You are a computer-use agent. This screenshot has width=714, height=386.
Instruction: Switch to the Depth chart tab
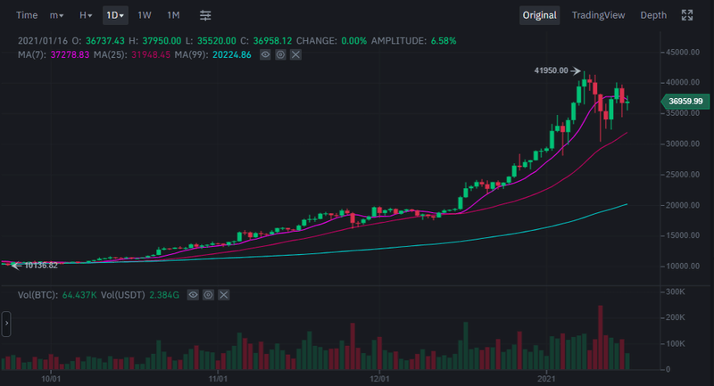click(653, 15)
